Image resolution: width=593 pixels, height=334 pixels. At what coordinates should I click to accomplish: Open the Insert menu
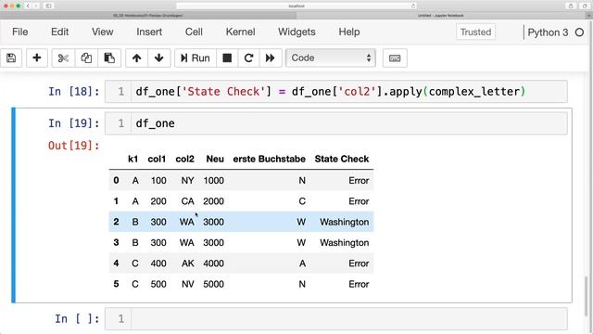(x=149, y=32)
